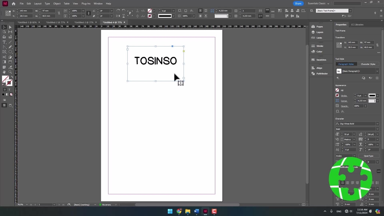Open the font family dropdown
This screenshot has height=216, width=384.
[377, 124]
